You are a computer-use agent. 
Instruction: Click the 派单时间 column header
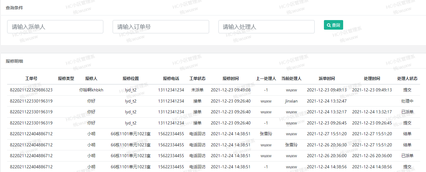coord(327,78)
